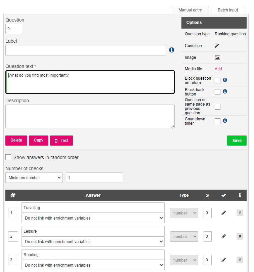254x272 pixels.
Task: Tick the Block back button checkbox
Action: coord(217,92)
